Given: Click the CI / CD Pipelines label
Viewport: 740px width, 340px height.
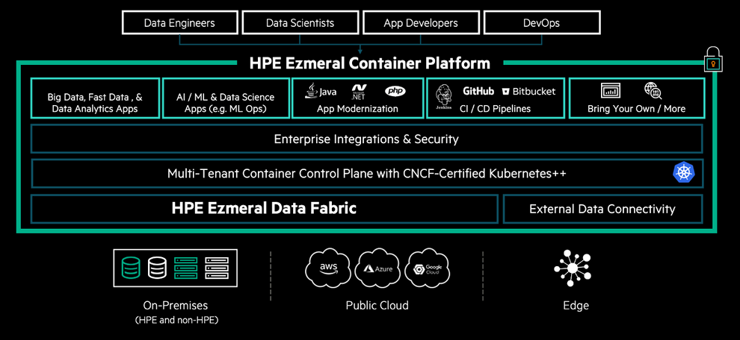Looking at the screenshot, I should click(496, 109).
